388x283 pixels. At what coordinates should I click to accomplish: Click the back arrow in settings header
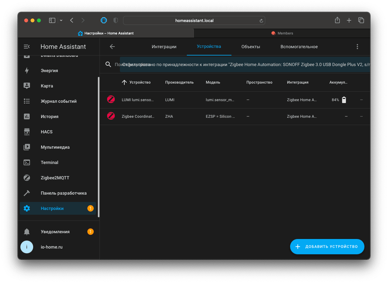pyautogui.click(x=112, y=47)
